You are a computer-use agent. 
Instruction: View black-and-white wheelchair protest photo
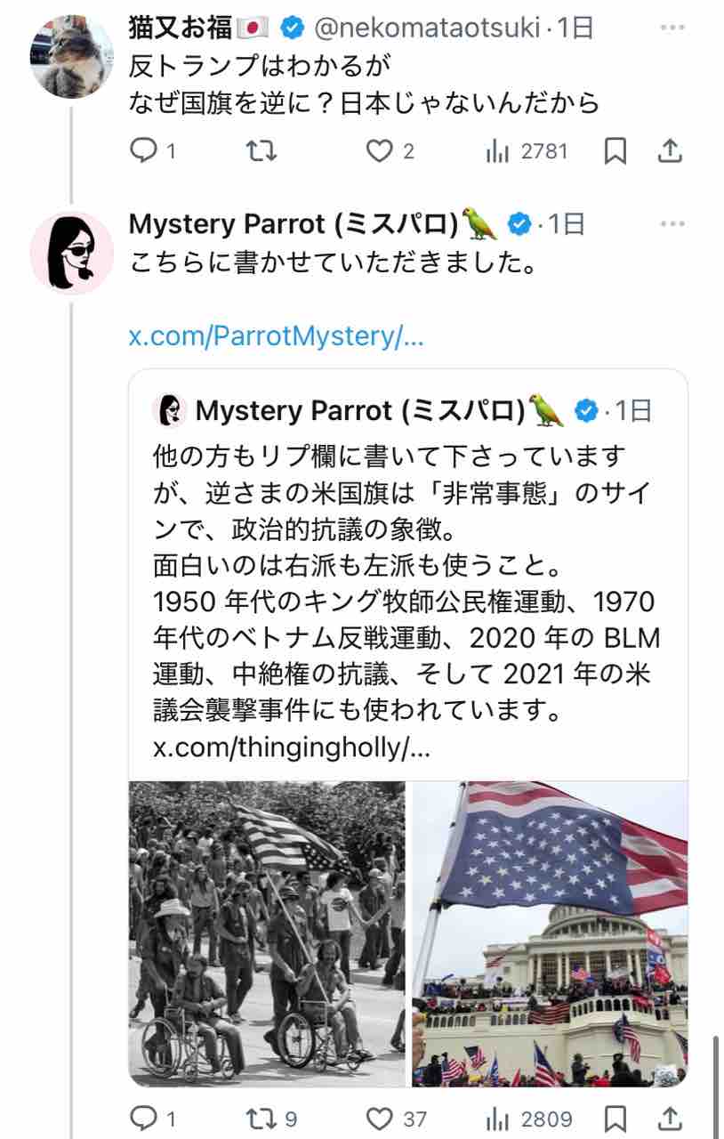pyautogui.click(x=267, y=933)
